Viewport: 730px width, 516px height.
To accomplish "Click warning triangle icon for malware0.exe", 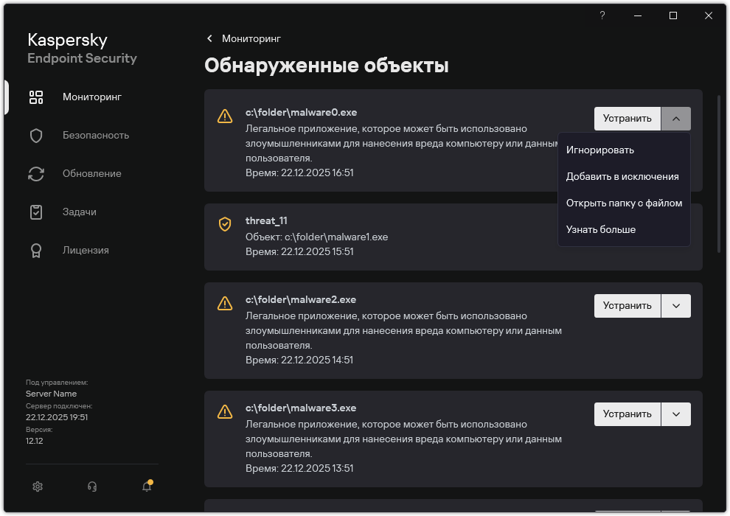I will (225, 116).
